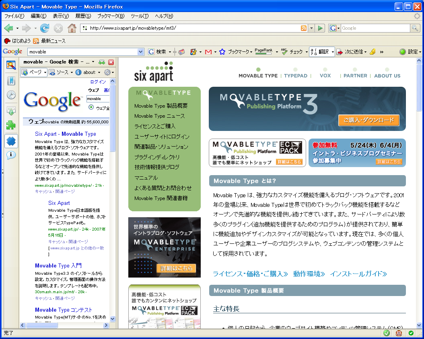Image resolution: width=424 pixels, height=339 pixels.
Task: Click the info speech bubble sidebar icon
Action: point(11,155)
